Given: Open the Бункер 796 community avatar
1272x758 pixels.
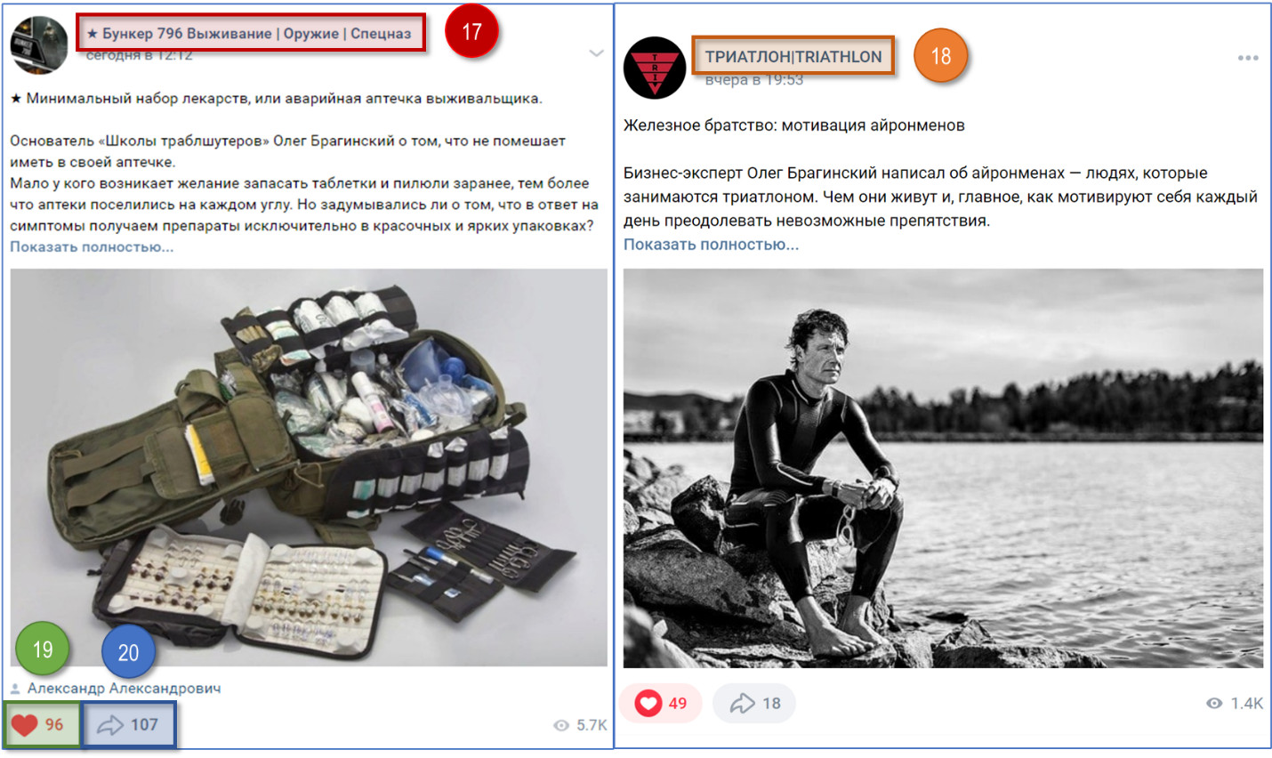Looking at the screenshot, I should point(39,44).
